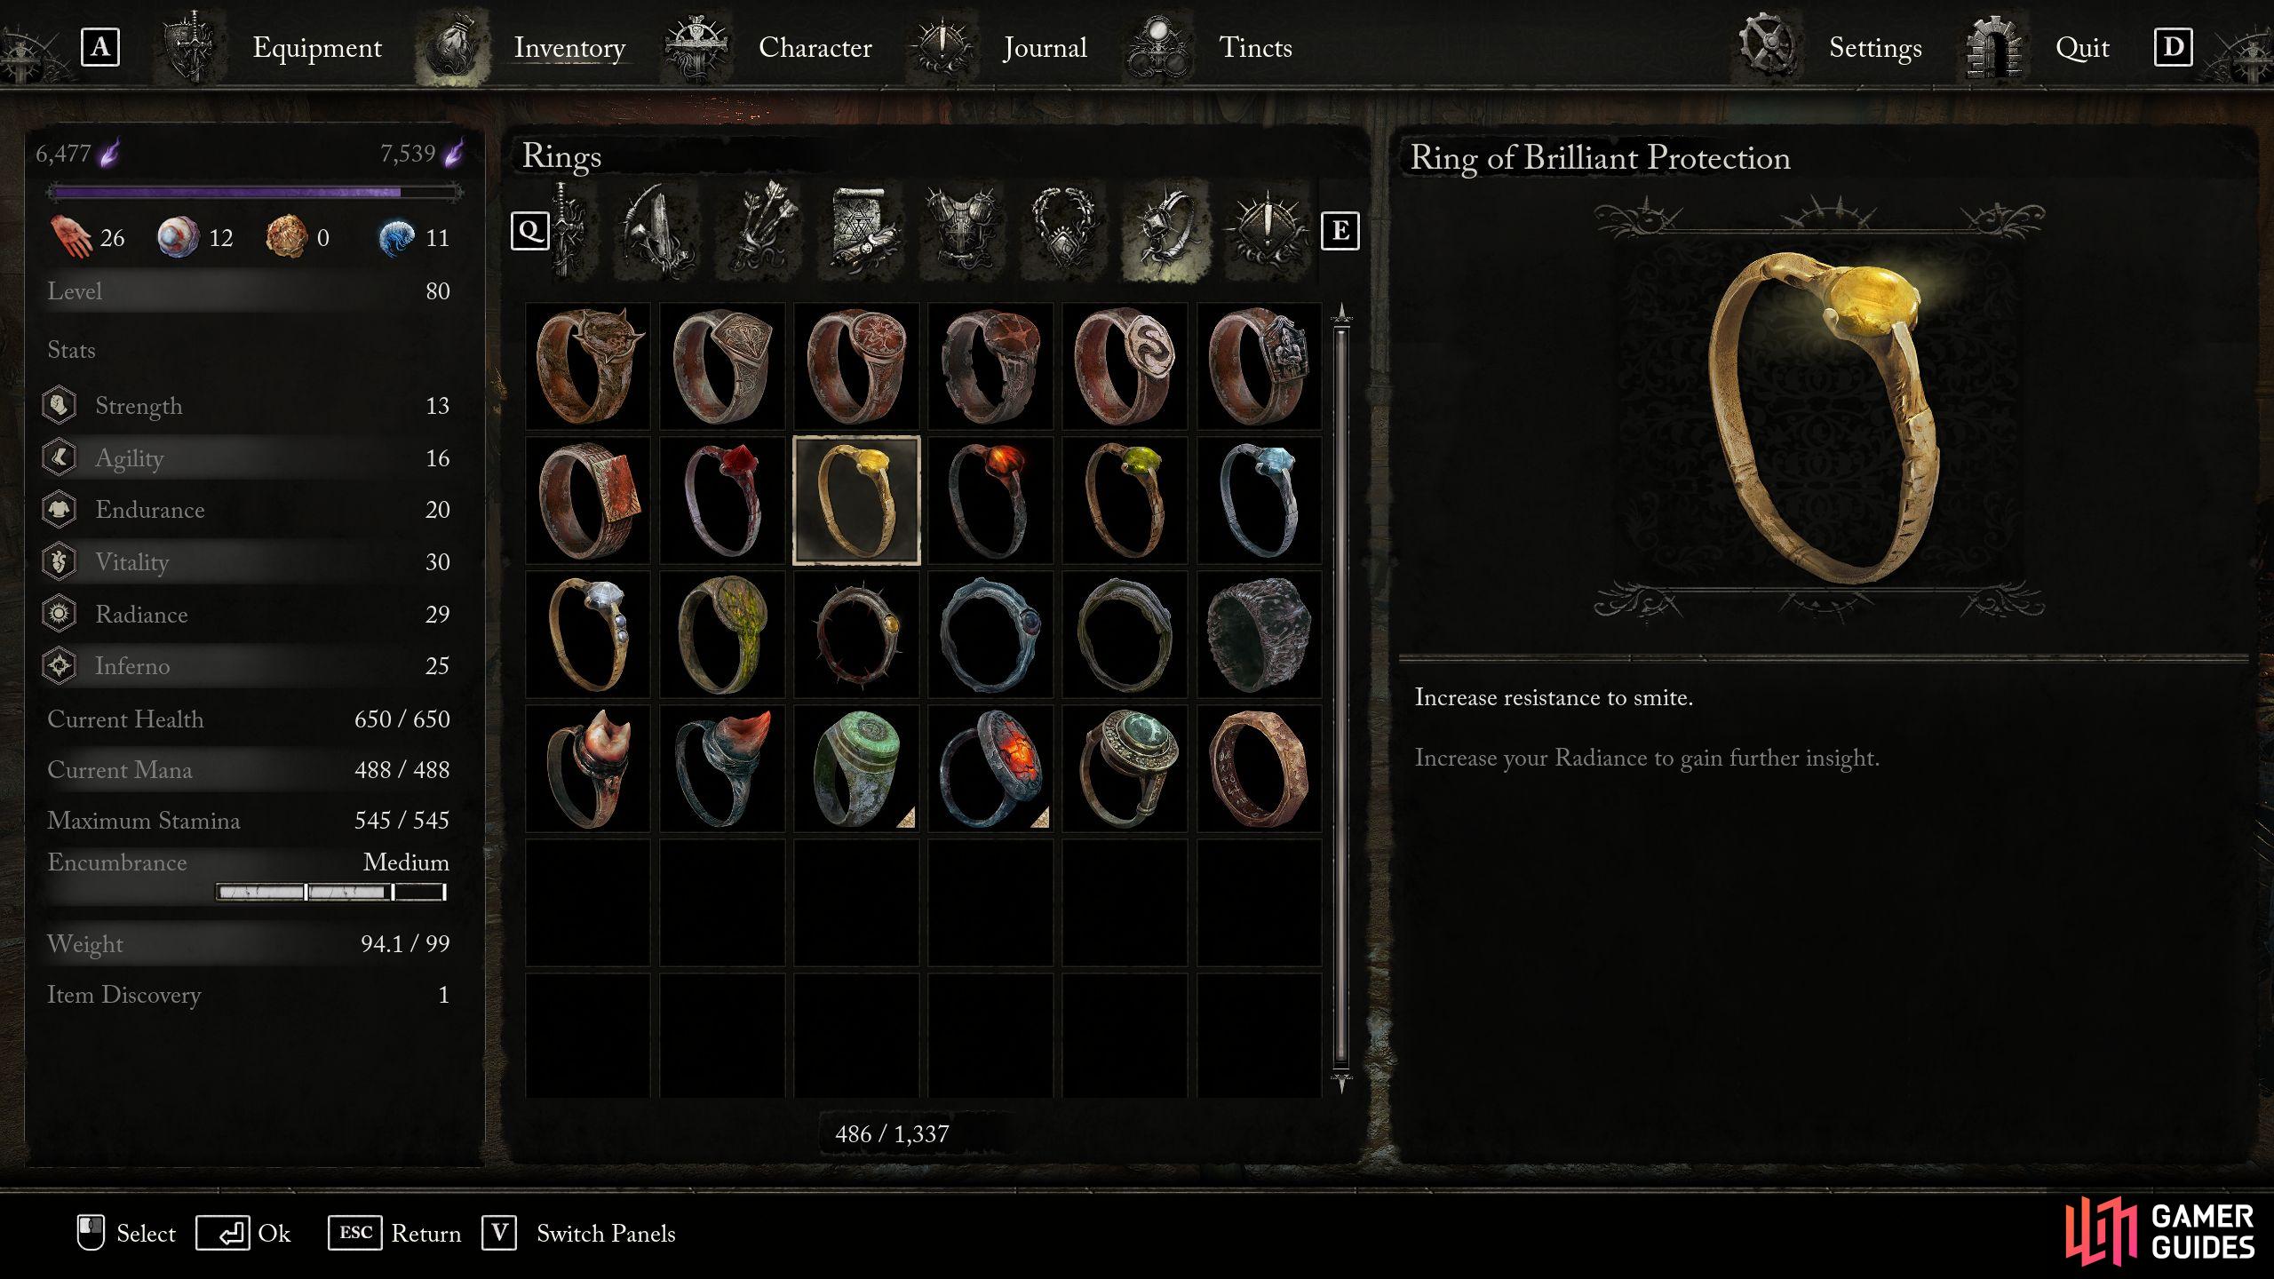The width and height of the screenshot is (2274, 1279).
Task: Switch to the Equipment tab
Action: pos(317,47)
